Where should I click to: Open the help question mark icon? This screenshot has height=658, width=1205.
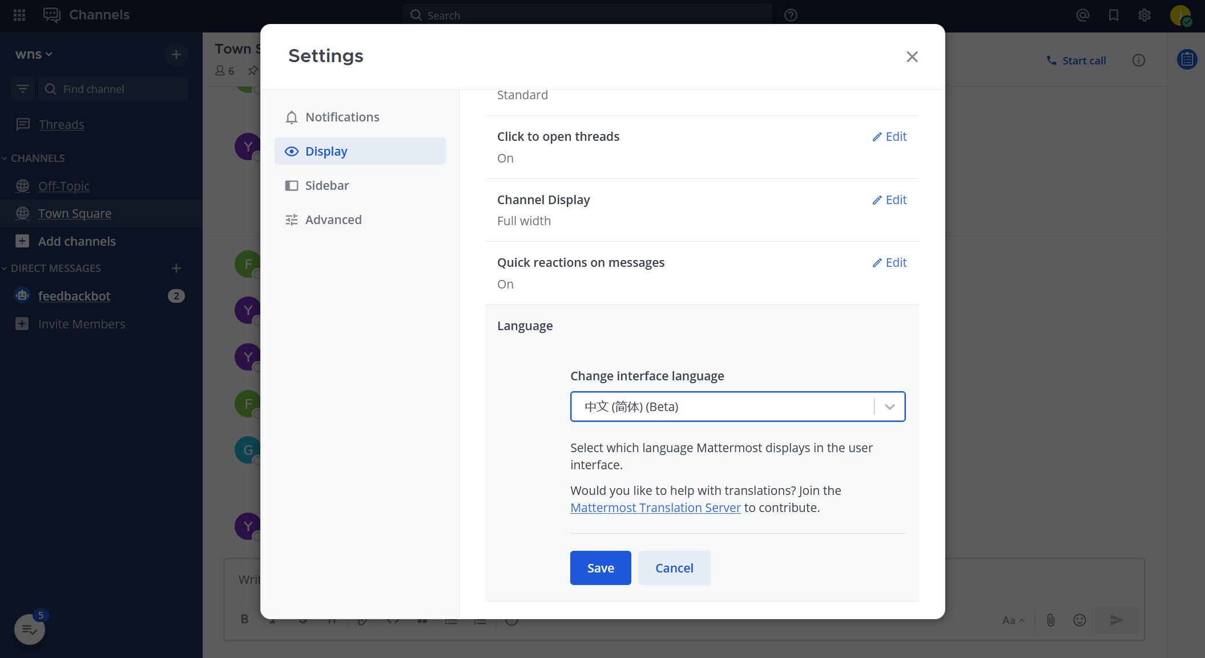tap(791, 15)
